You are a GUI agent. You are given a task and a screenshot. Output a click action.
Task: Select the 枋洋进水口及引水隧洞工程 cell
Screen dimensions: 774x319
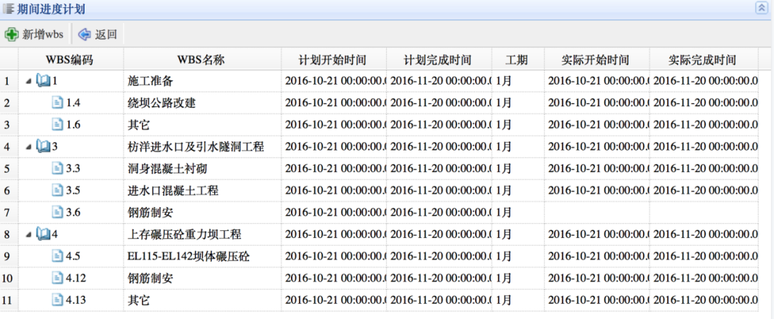(x=202, y=147)
